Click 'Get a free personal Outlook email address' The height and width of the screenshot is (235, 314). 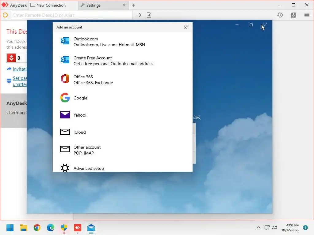pos(113,64)
